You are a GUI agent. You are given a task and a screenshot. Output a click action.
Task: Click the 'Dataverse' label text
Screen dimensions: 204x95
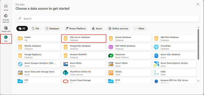120,54
